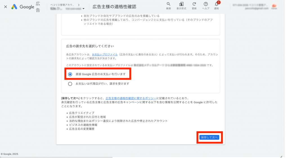Click the refresh (更新) icon
The image size is (288, 159).
[x=194, y=4]
